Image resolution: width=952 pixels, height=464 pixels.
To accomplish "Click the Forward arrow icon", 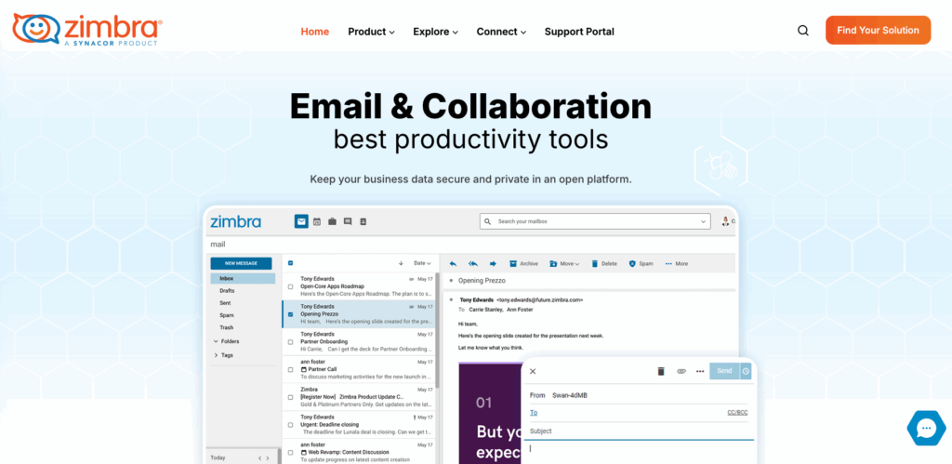I will pos(493,263).
